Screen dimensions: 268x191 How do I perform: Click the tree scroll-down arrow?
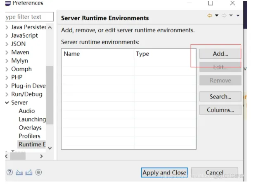pos(50,148)
